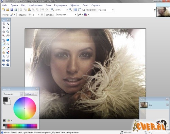Select the Ellipse shape tool
This screenshot has height=134, width=170.
pos(4,65)
